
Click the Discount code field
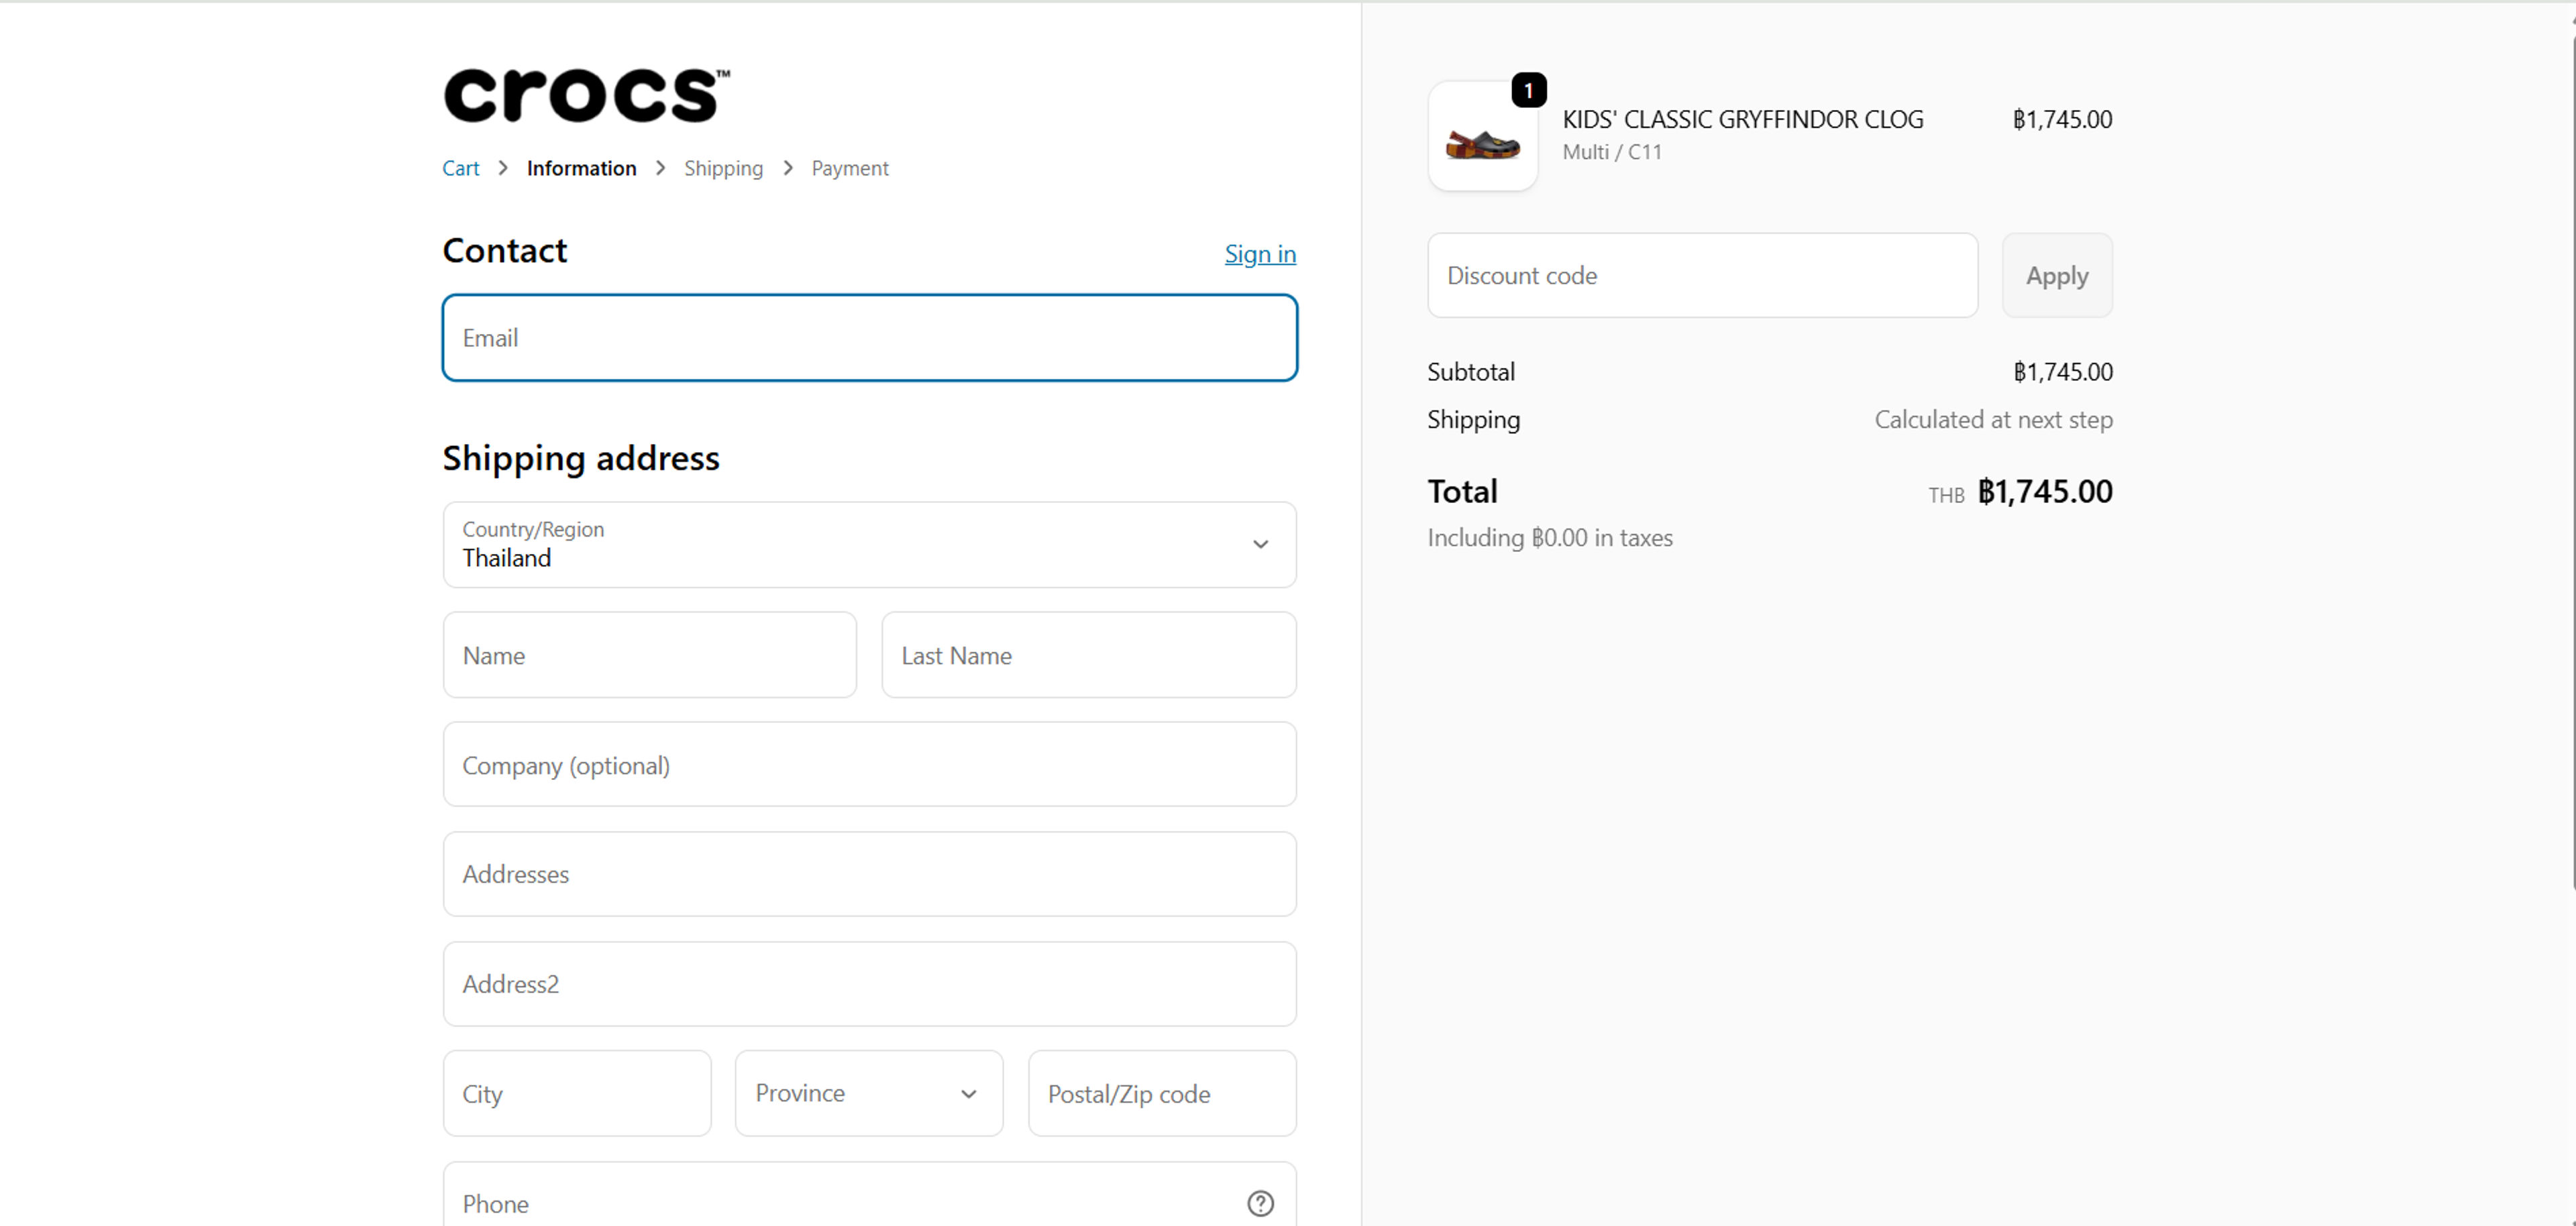tap(1702, 276)
